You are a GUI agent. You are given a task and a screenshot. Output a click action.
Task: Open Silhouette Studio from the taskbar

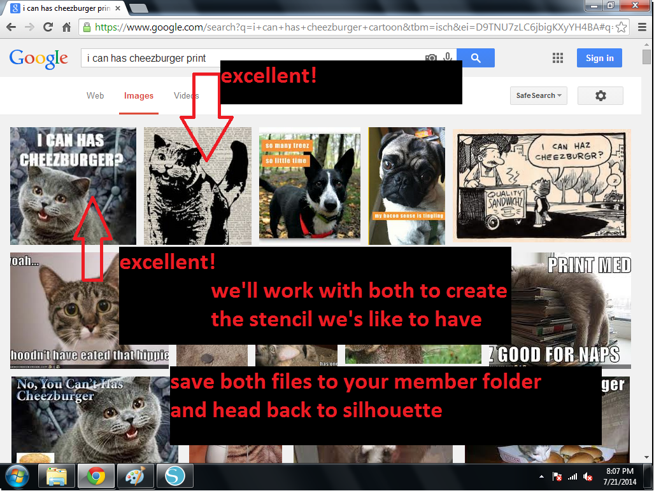tap(174, 476)
